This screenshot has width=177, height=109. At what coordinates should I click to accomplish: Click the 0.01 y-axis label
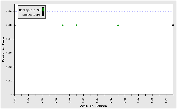[9, 81]
